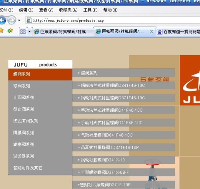Select 旋塞阀系列 category

tap(40, 145)
